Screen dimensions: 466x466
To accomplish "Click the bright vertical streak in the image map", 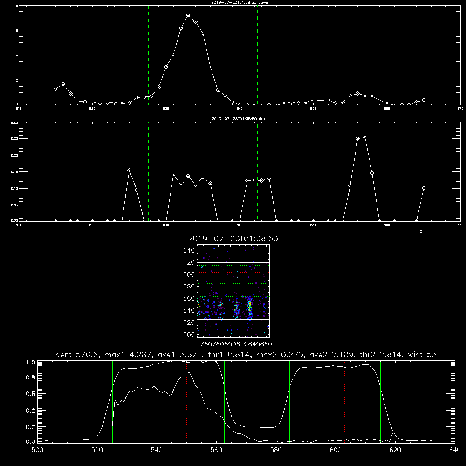I will coord(250,308).
